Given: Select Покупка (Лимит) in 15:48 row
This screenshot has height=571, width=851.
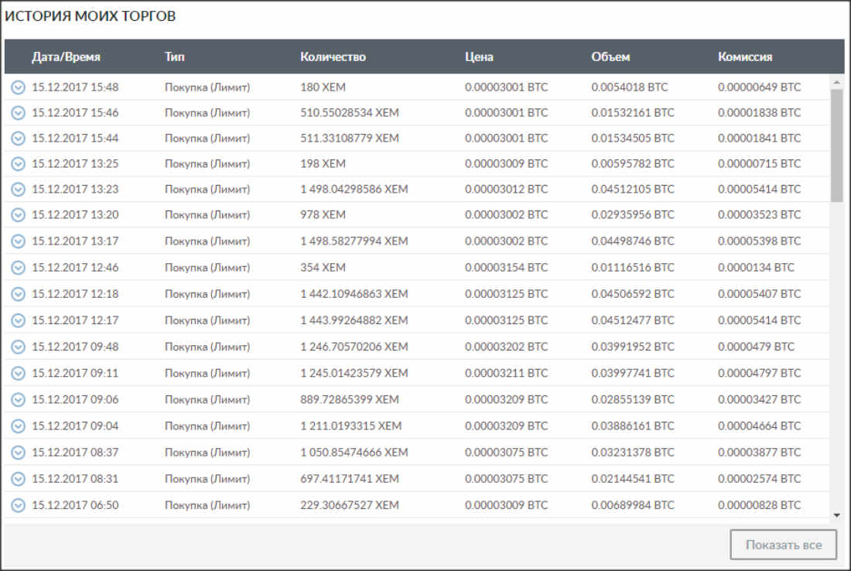Looking at the screenshot, I should [x=207, y=87].
